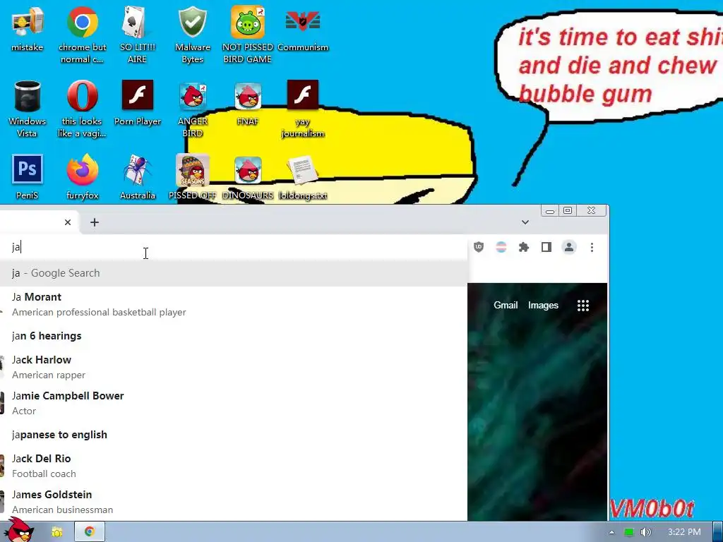Select the 'James Goldstein' suggestion
723x542 pixels.
pyautogui.click(x=234, y=502)
